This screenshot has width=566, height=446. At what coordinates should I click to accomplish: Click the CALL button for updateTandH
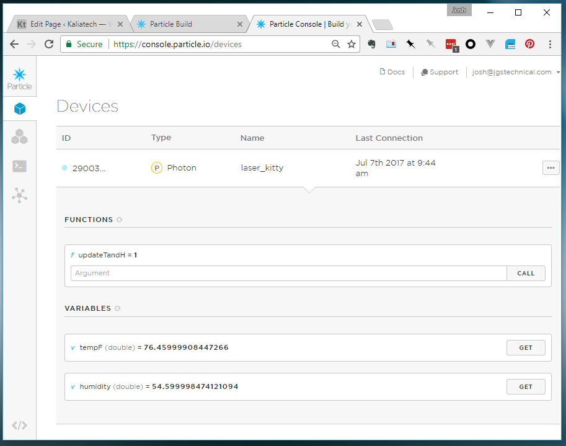[526, 274]
